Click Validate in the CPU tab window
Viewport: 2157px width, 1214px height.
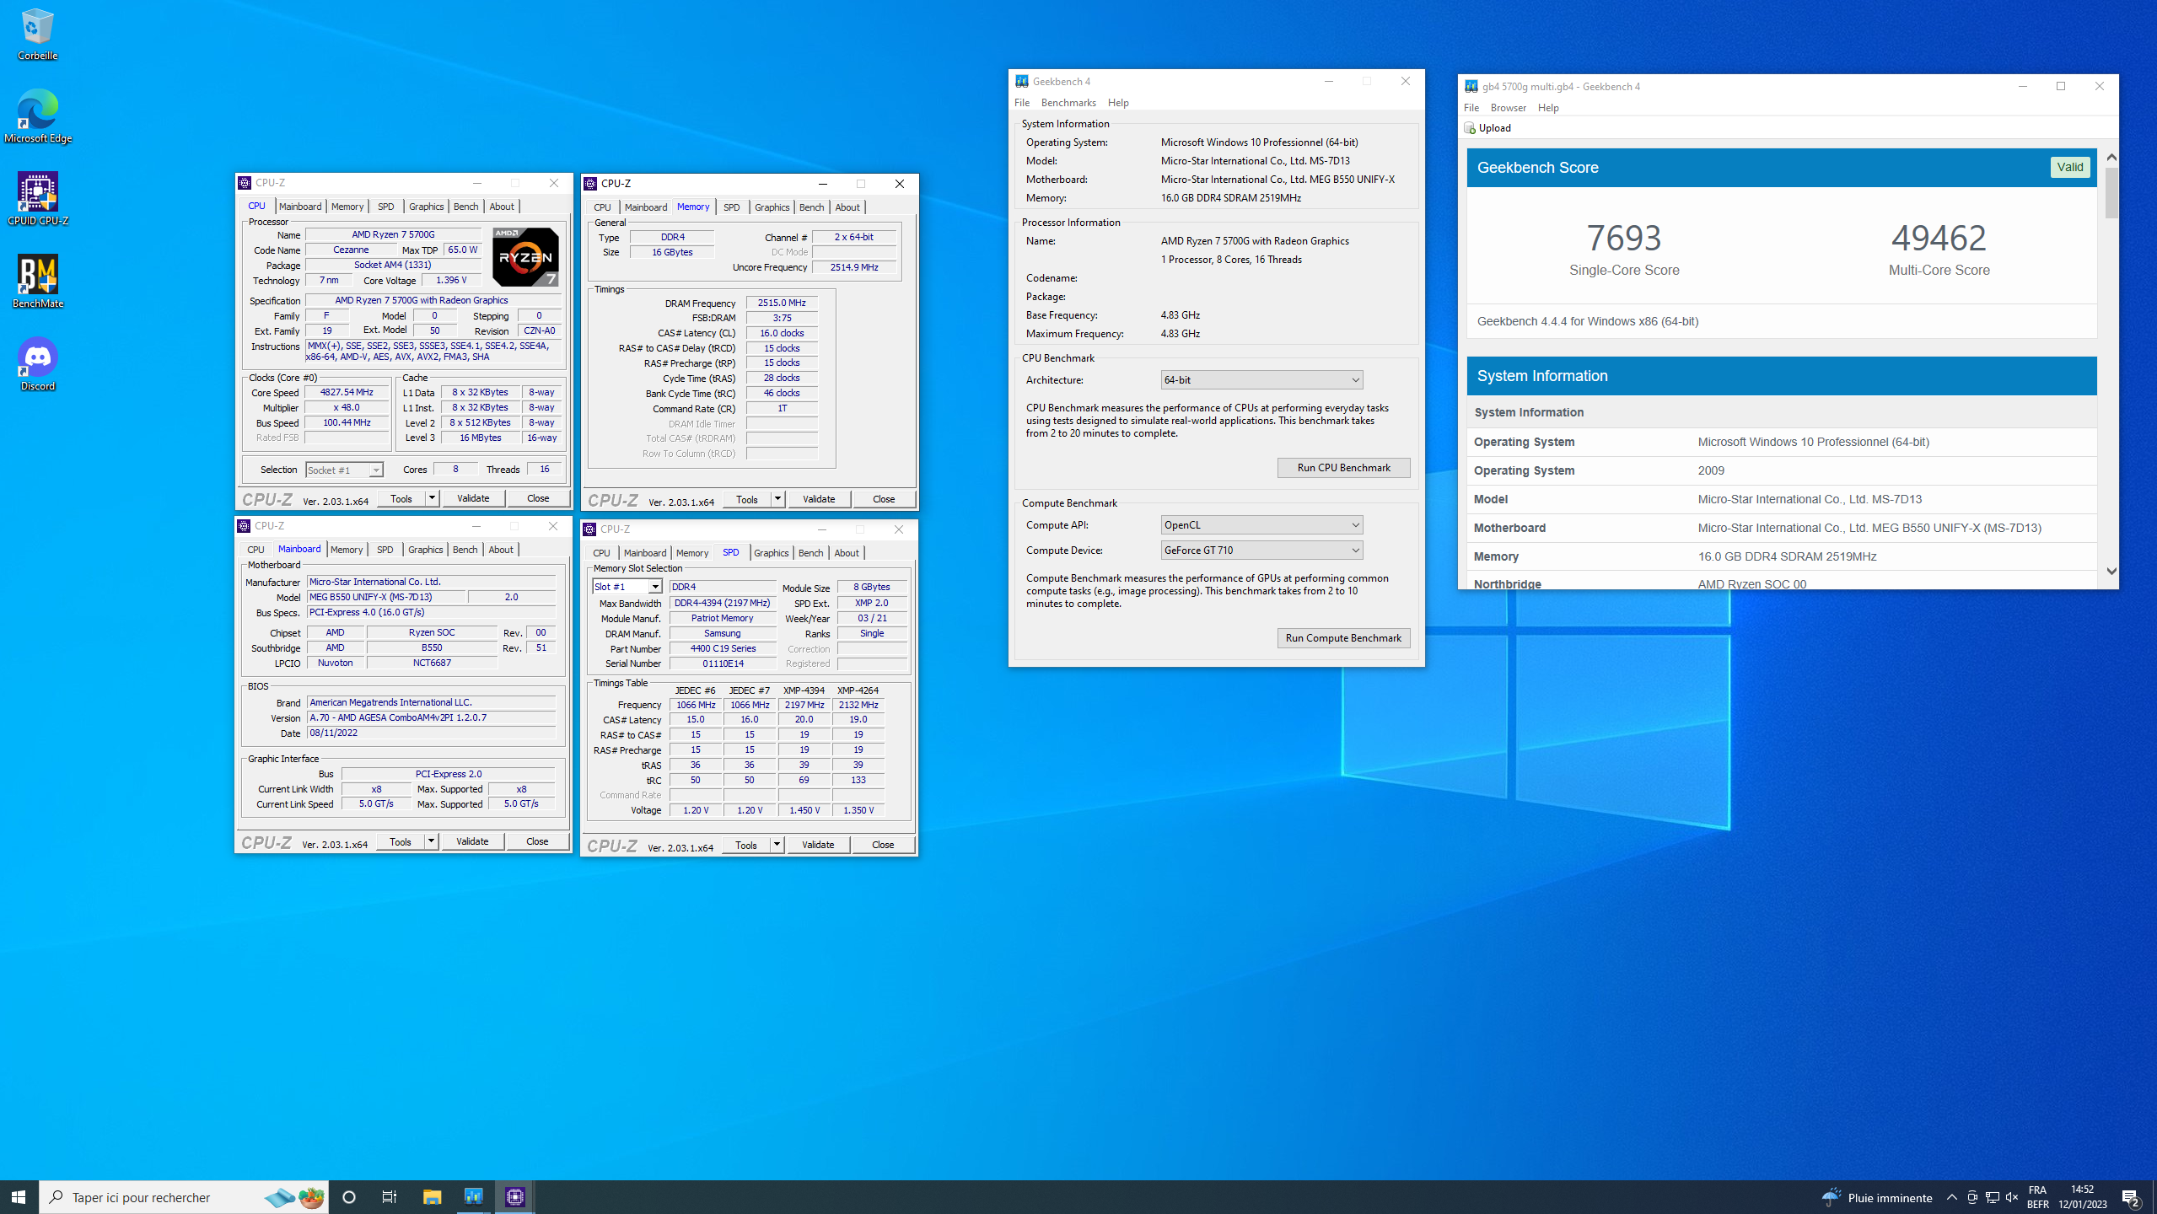(473, 498)
